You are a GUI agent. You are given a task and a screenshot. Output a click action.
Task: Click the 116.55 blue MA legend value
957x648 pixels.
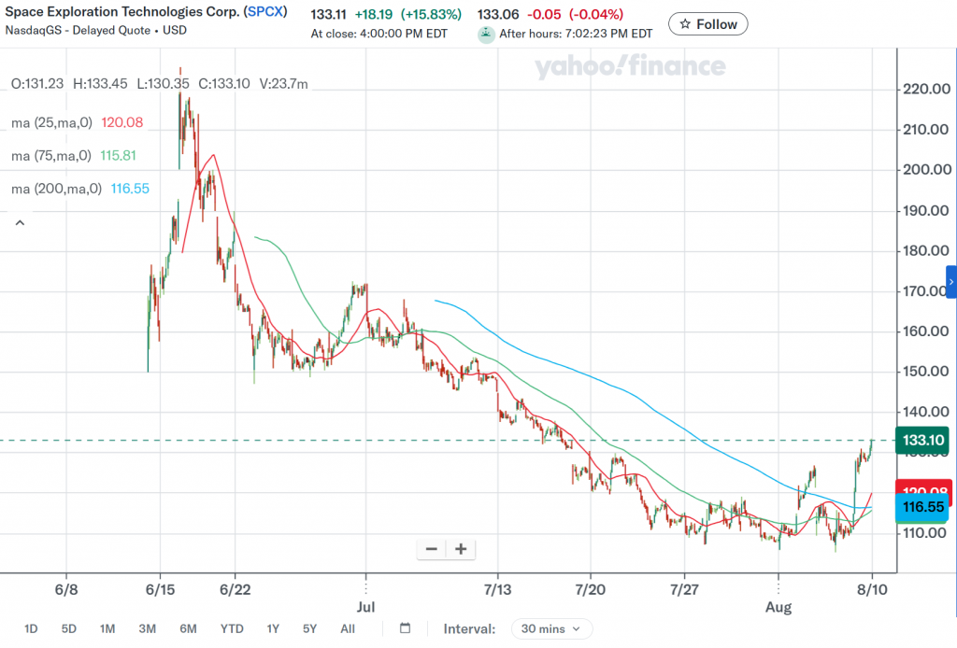point(130,189)
